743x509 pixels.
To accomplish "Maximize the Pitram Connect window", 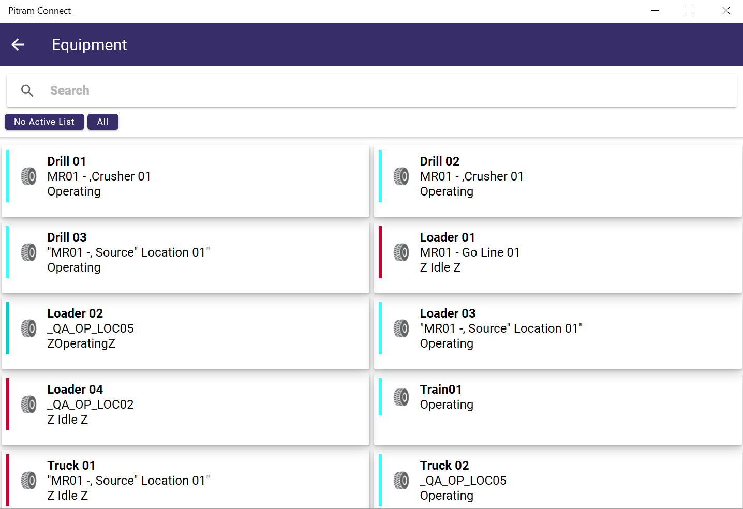I will click(690, 11).
